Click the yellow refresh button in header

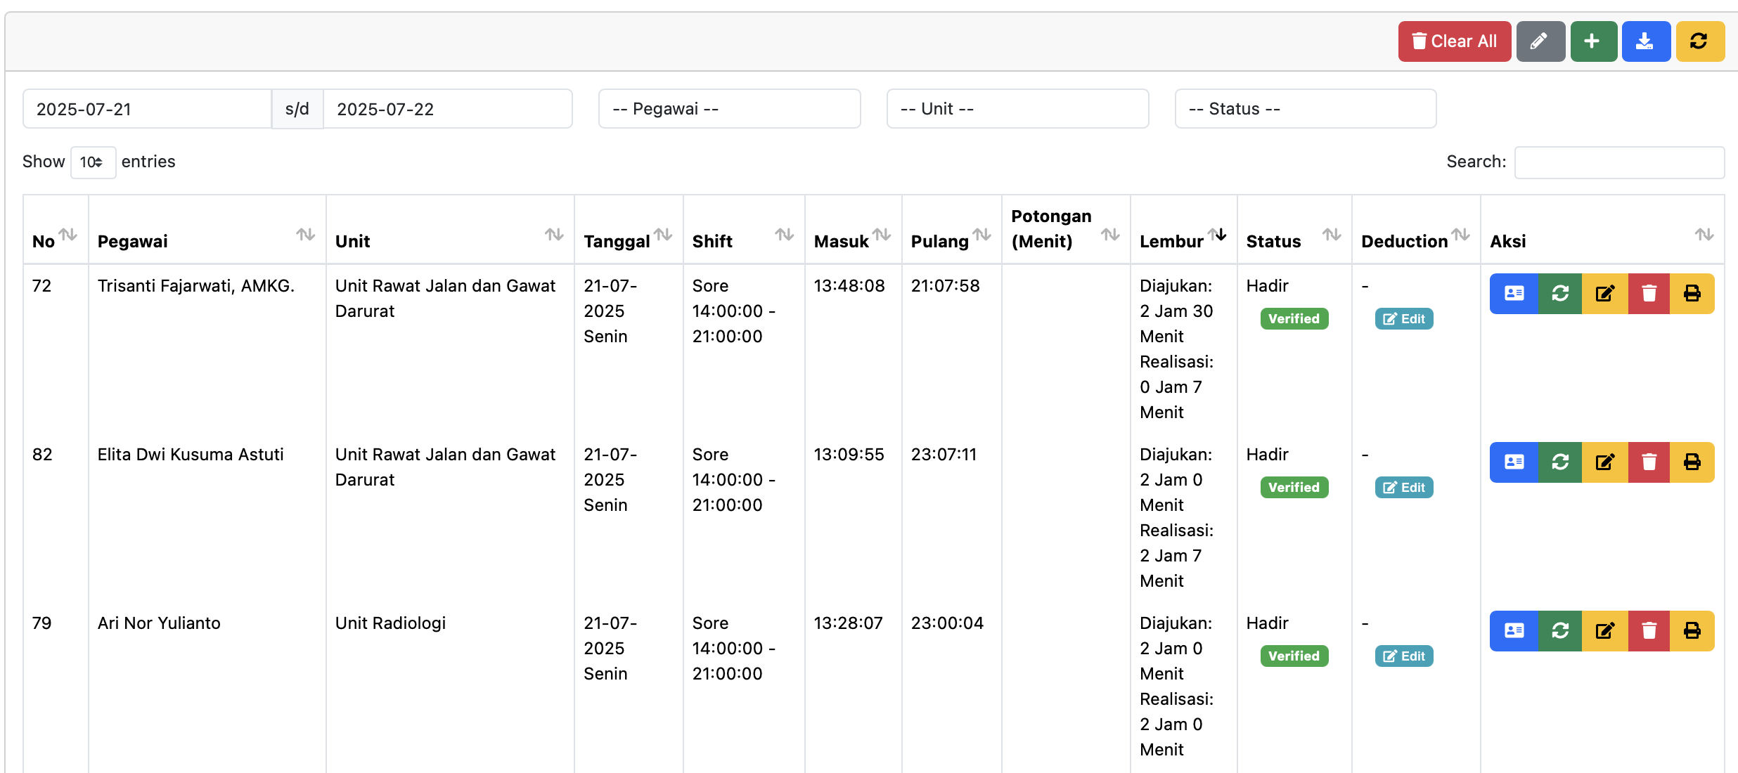[1699, 41]
